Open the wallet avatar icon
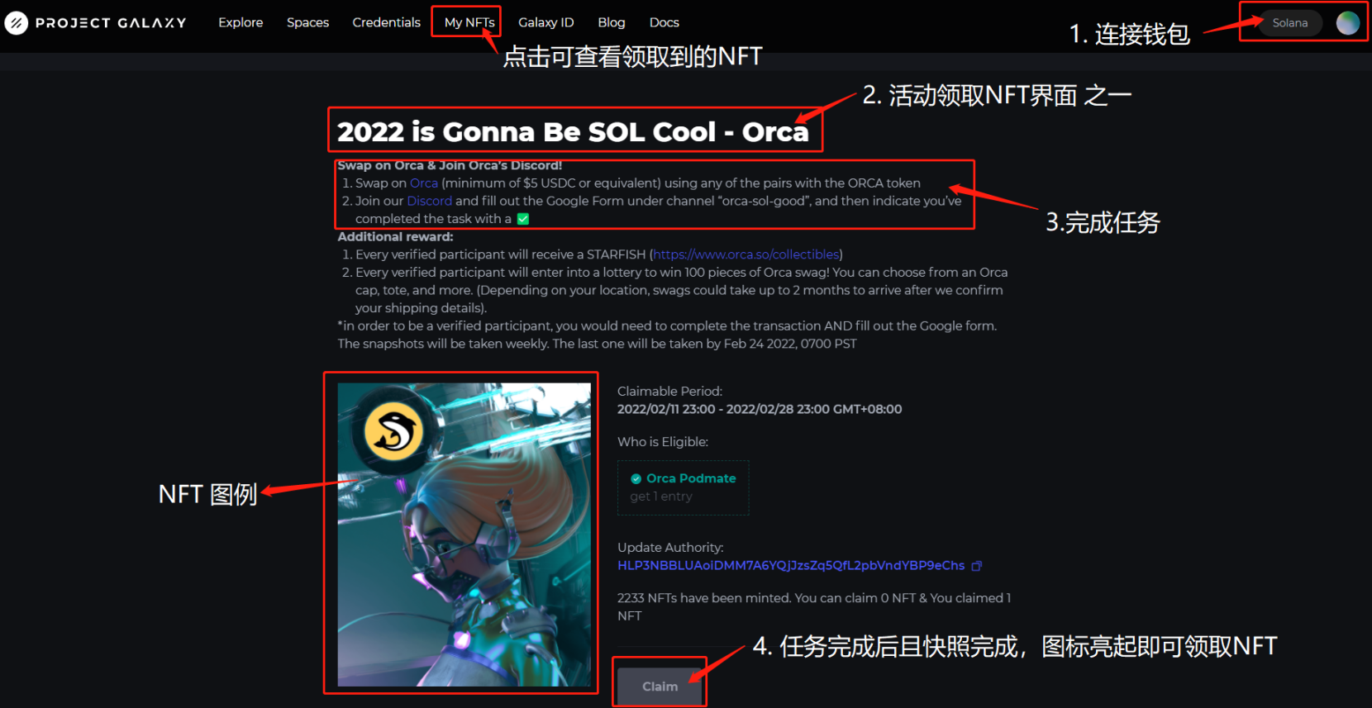 1347,23
